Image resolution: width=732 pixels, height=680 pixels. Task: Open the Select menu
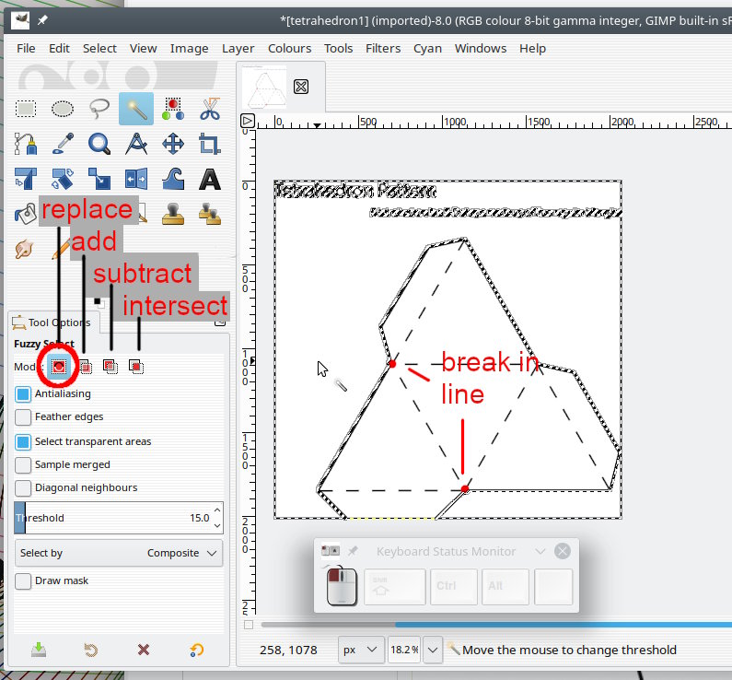point(99,49)
